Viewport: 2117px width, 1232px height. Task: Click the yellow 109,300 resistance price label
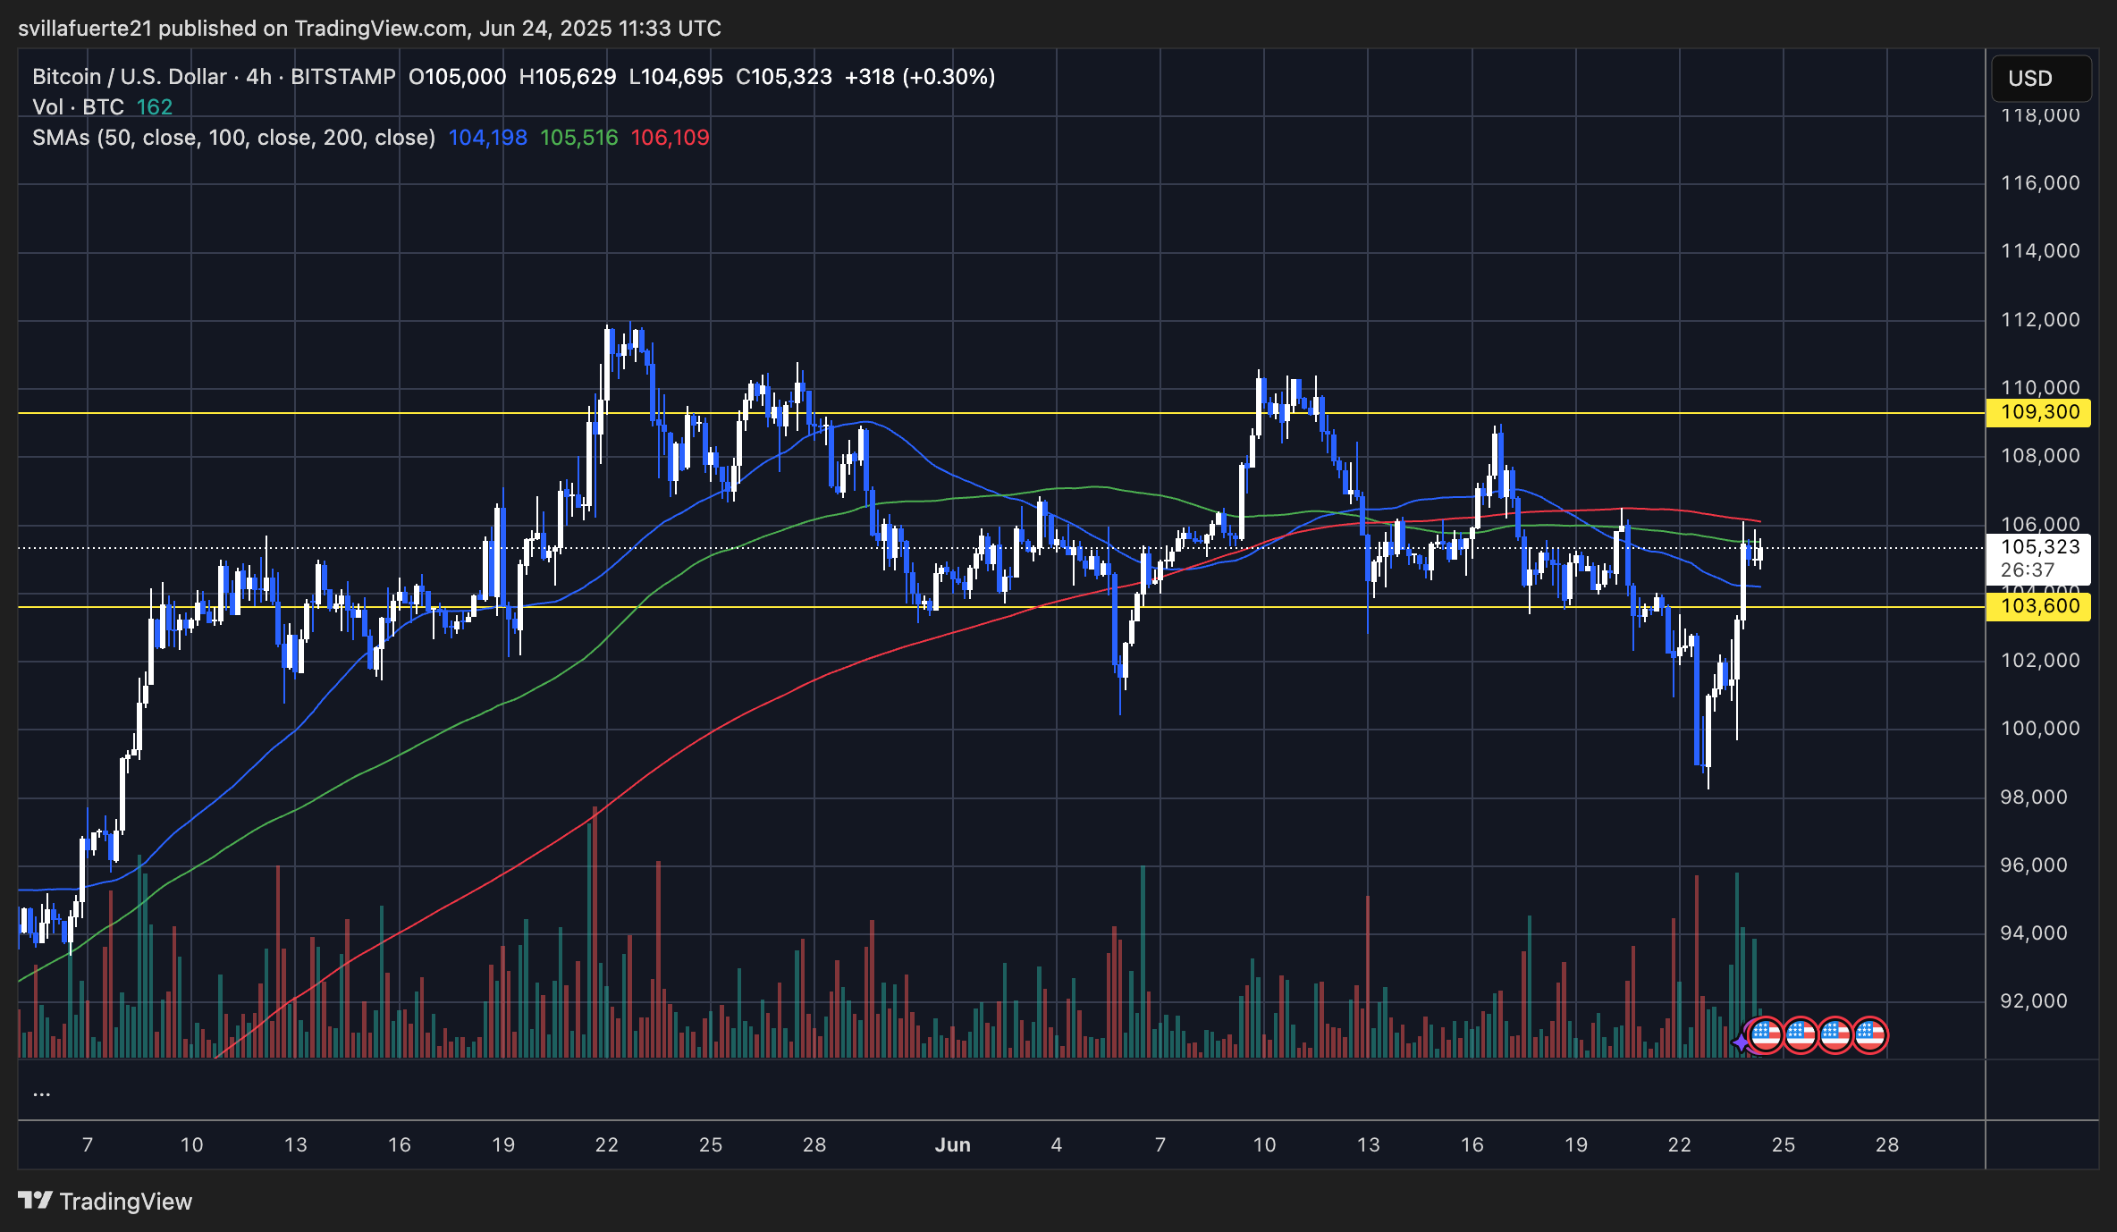[2039, 412]
